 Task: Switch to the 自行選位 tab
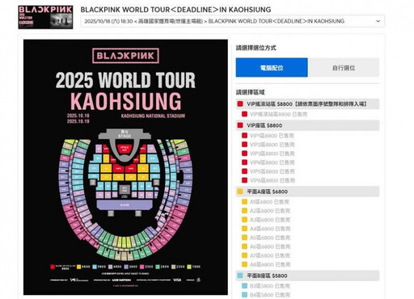click(x=344, y=68)
